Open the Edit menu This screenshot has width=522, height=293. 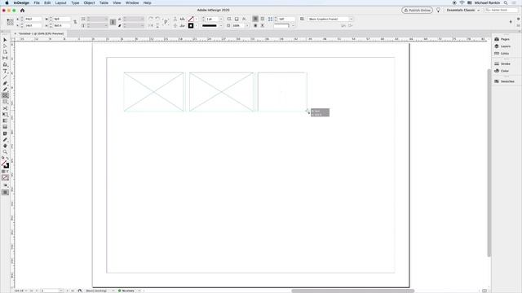coord(47,2)
